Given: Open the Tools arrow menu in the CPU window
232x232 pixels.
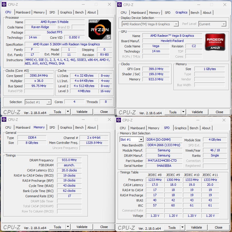Looking at the screenshot, I should tap(68, 112).
